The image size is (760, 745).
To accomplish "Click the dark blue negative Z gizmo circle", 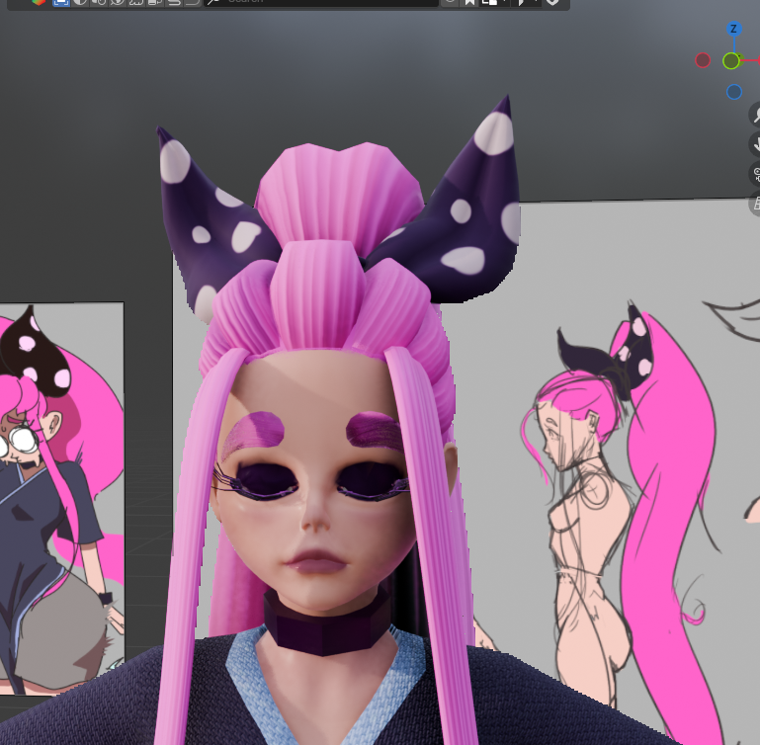I will pos(734,92).
